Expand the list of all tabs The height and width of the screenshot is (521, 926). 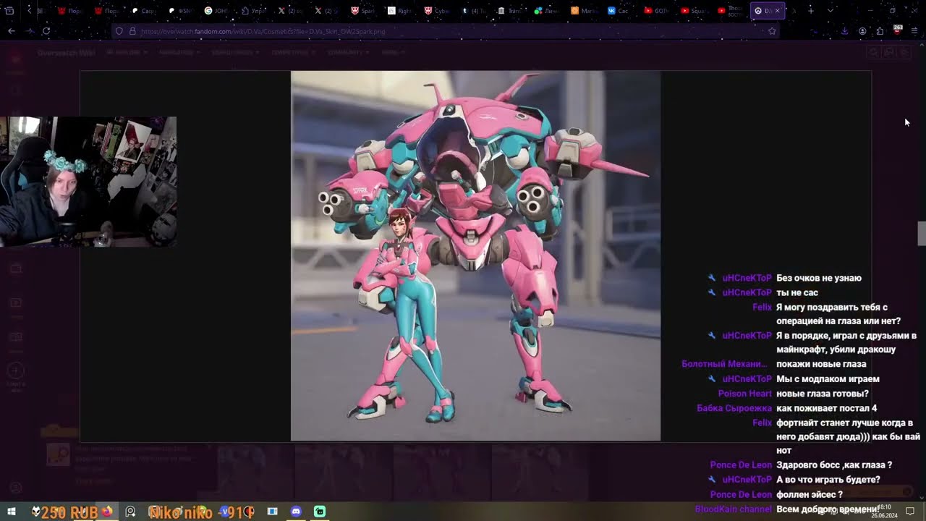(x=830, y=11)
